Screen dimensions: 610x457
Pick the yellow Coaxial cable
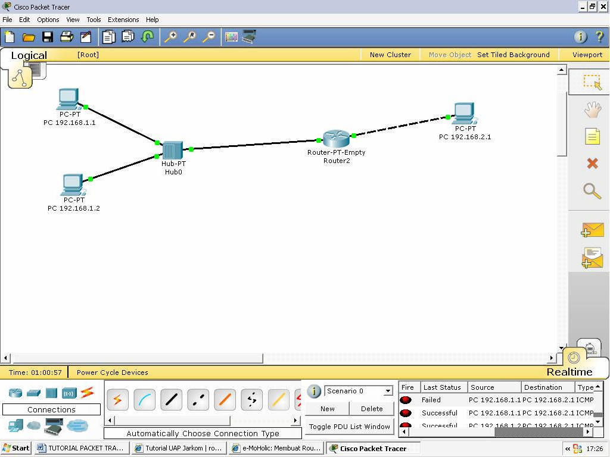click(279, 399)
